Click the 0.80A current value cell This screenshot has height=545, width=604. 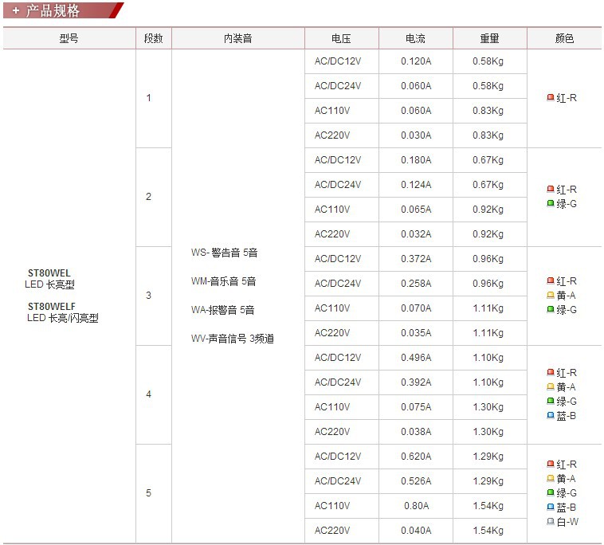(x=415, y=506)
